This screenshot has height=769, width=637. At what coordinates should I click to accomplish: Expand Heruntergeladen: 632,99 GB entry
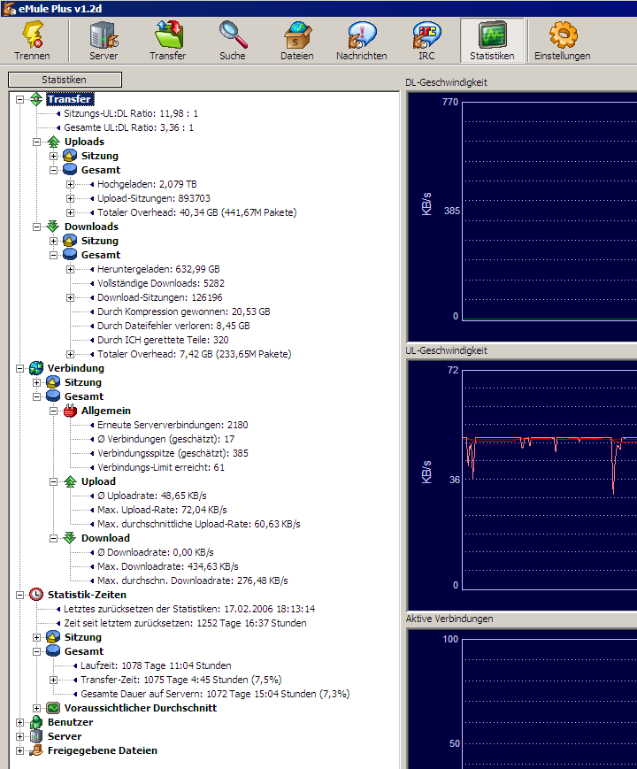pos(70,270)
